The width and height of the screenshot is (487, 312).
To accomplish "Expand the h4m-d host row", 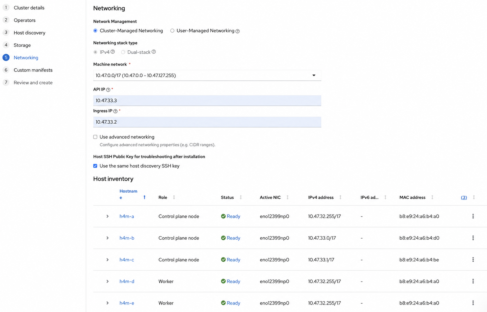I will [108, 281].
